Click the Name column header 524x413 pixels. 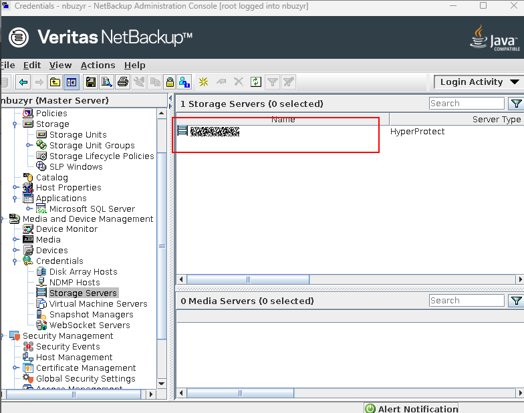pyautogui.click(x=283, y=119)
